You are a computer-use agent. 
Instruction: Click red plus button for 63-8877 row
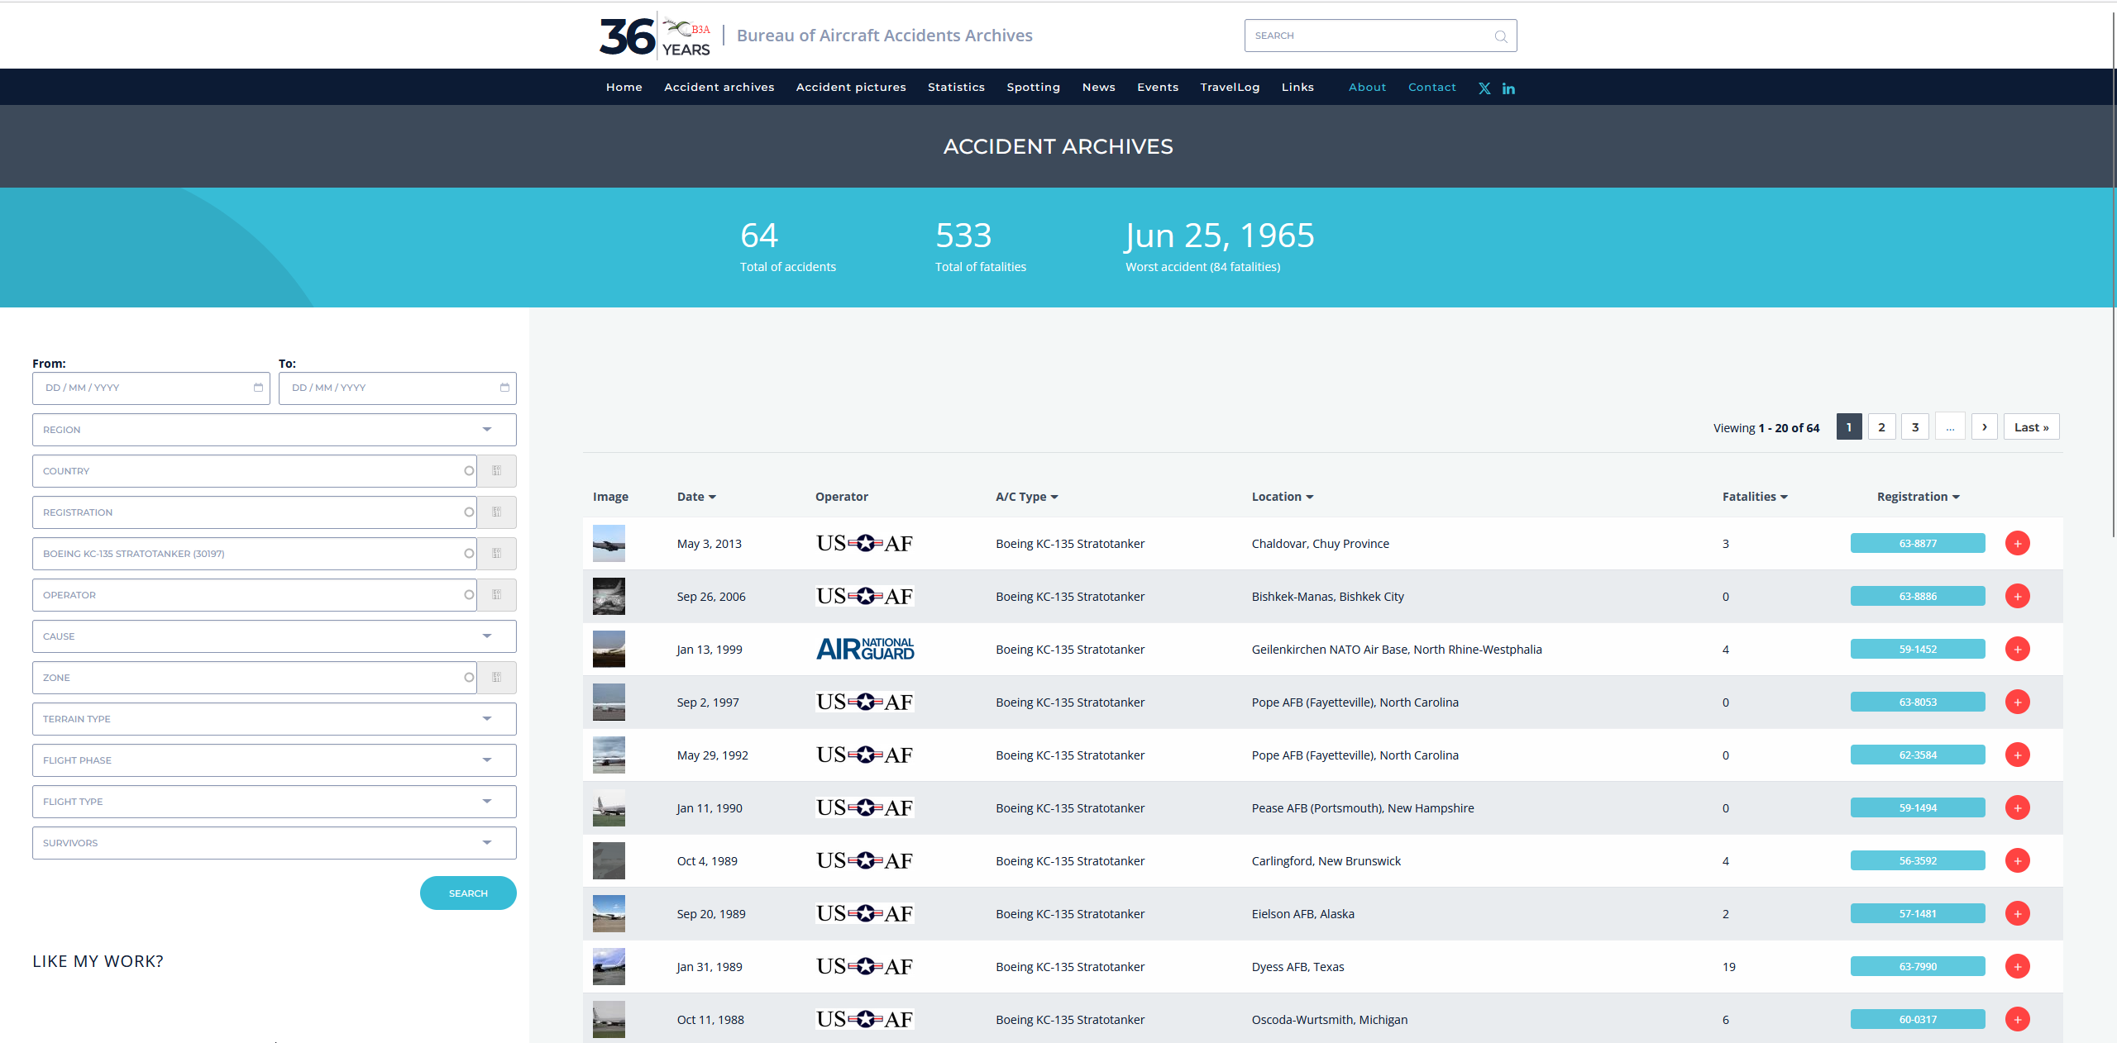pos(2017,543)
